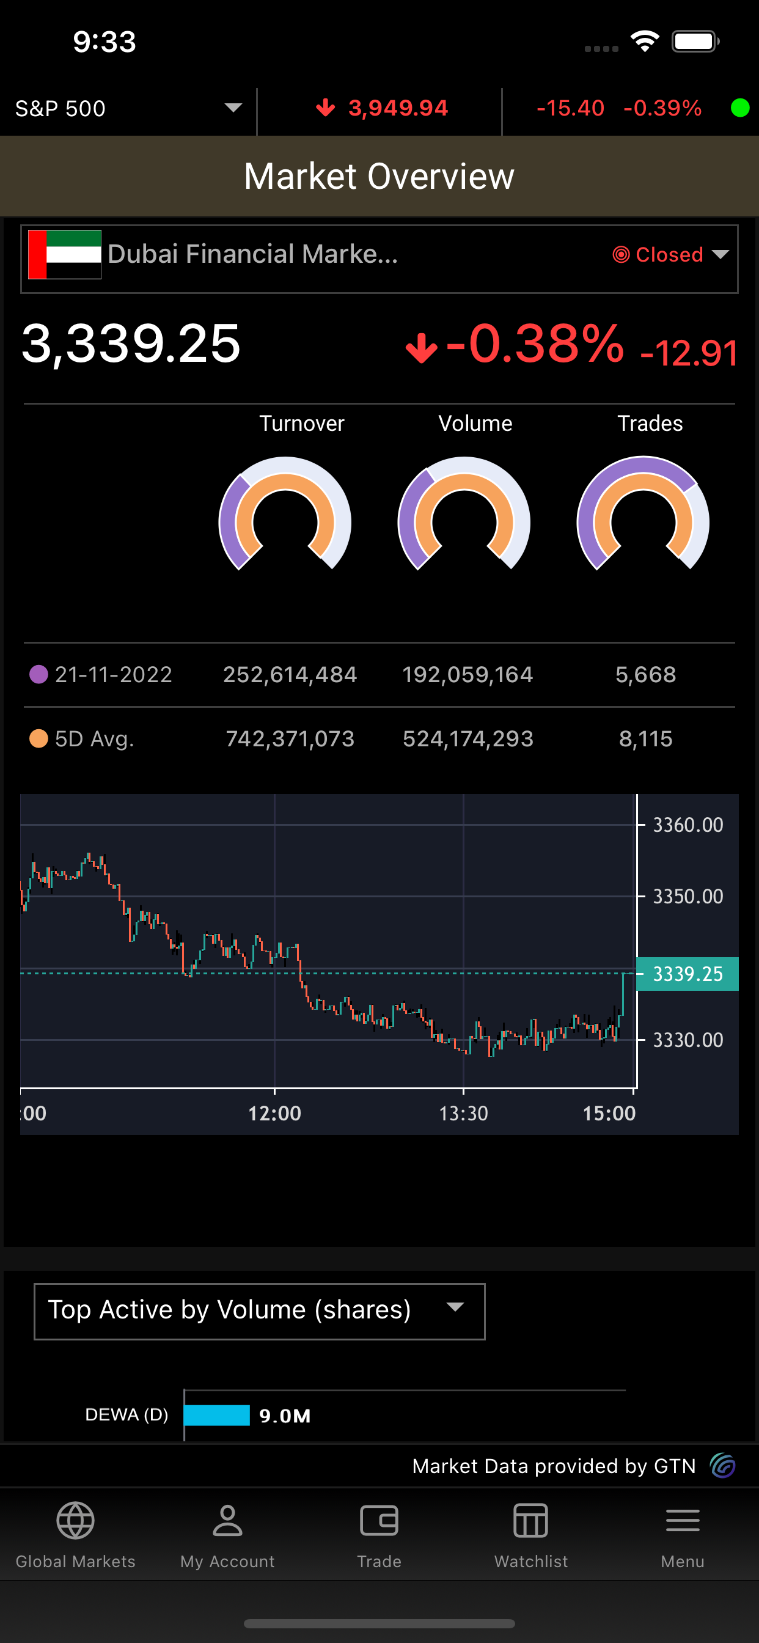Viewport: 759px width, 1643px height.
Task: Tap the 5D Avg. volume 524,174,293
Action: point(468,738)
